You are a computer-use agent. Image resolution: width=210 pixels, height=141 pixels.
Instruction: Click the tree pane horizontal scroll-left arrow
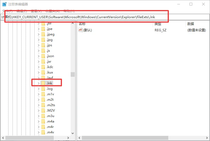(3, 138)
